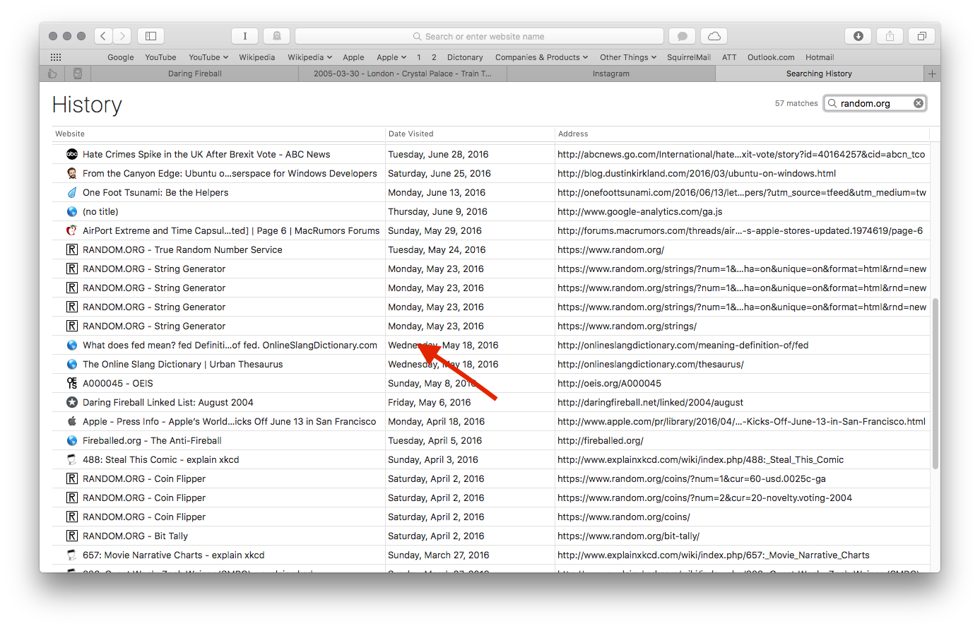Viewport: 980px width, 629px height.
Task: Open the SquirrelMail bookmark
Action: click(x=689, y=57)
